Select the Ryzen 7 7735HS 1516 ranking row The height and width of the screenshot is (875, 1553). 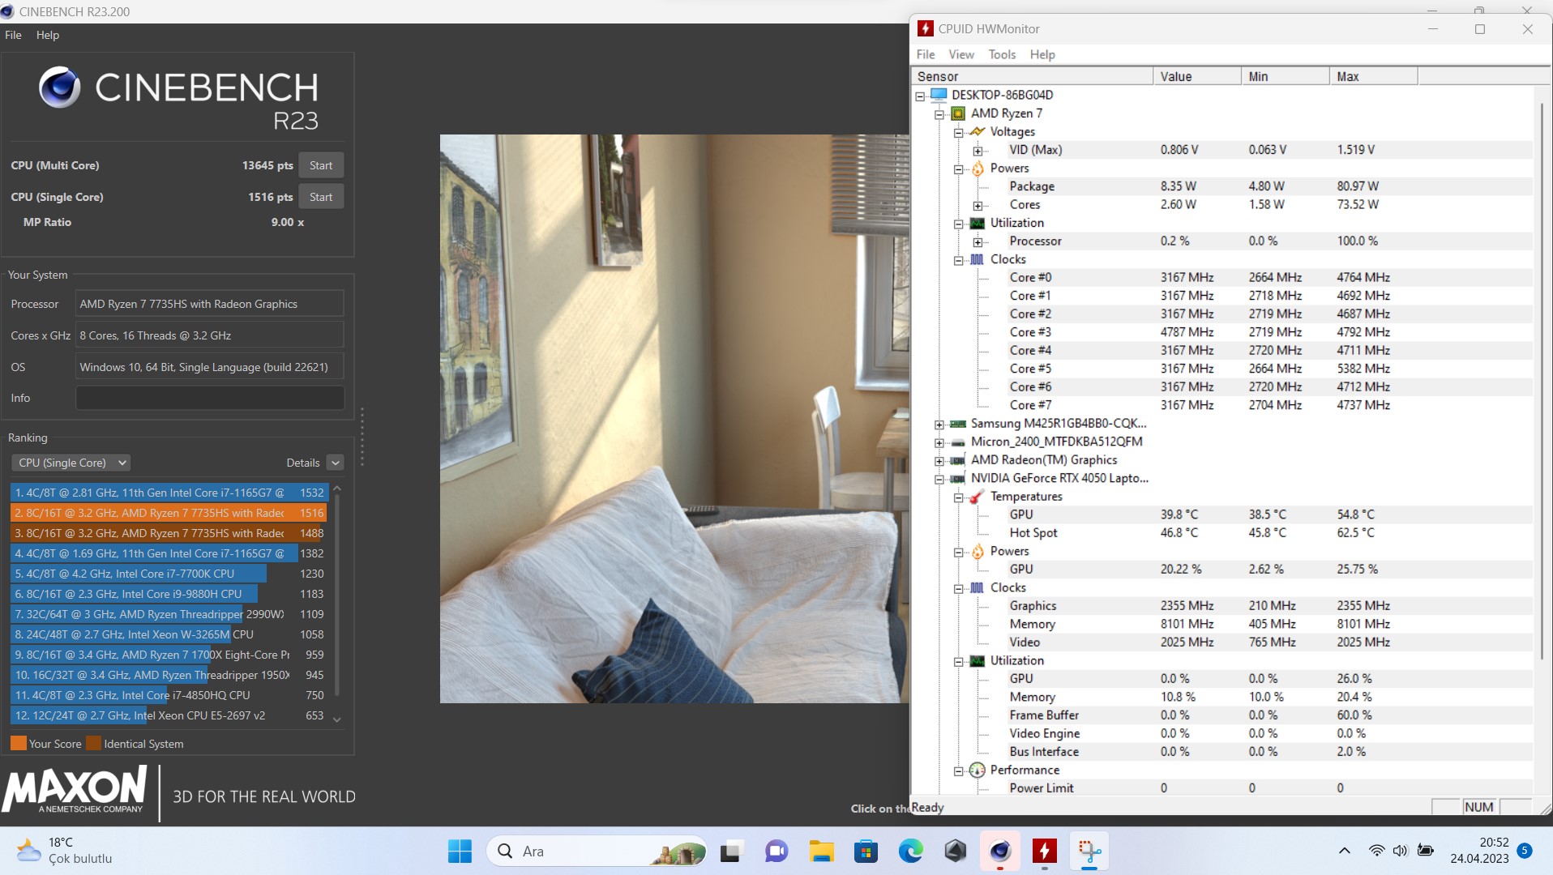(x=169, y=513)
